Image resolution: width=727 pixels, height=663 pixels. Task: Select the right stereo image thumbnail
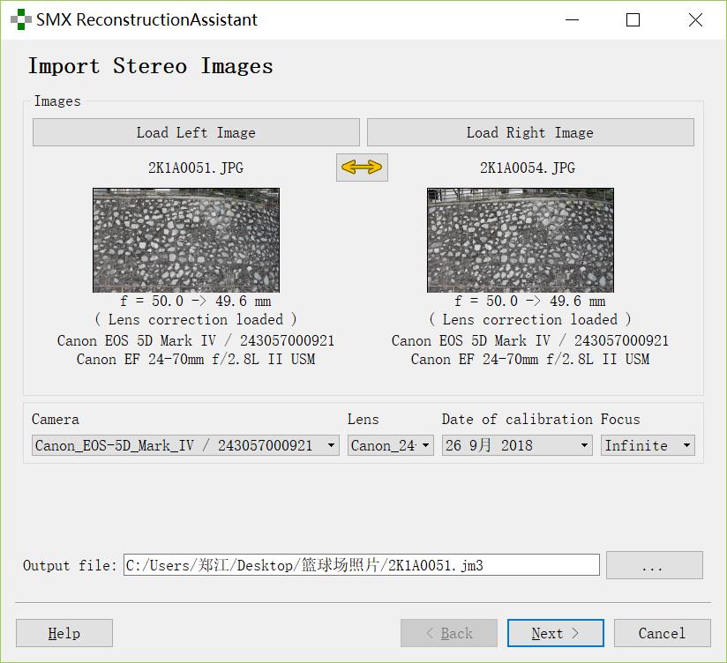(520, 240)
